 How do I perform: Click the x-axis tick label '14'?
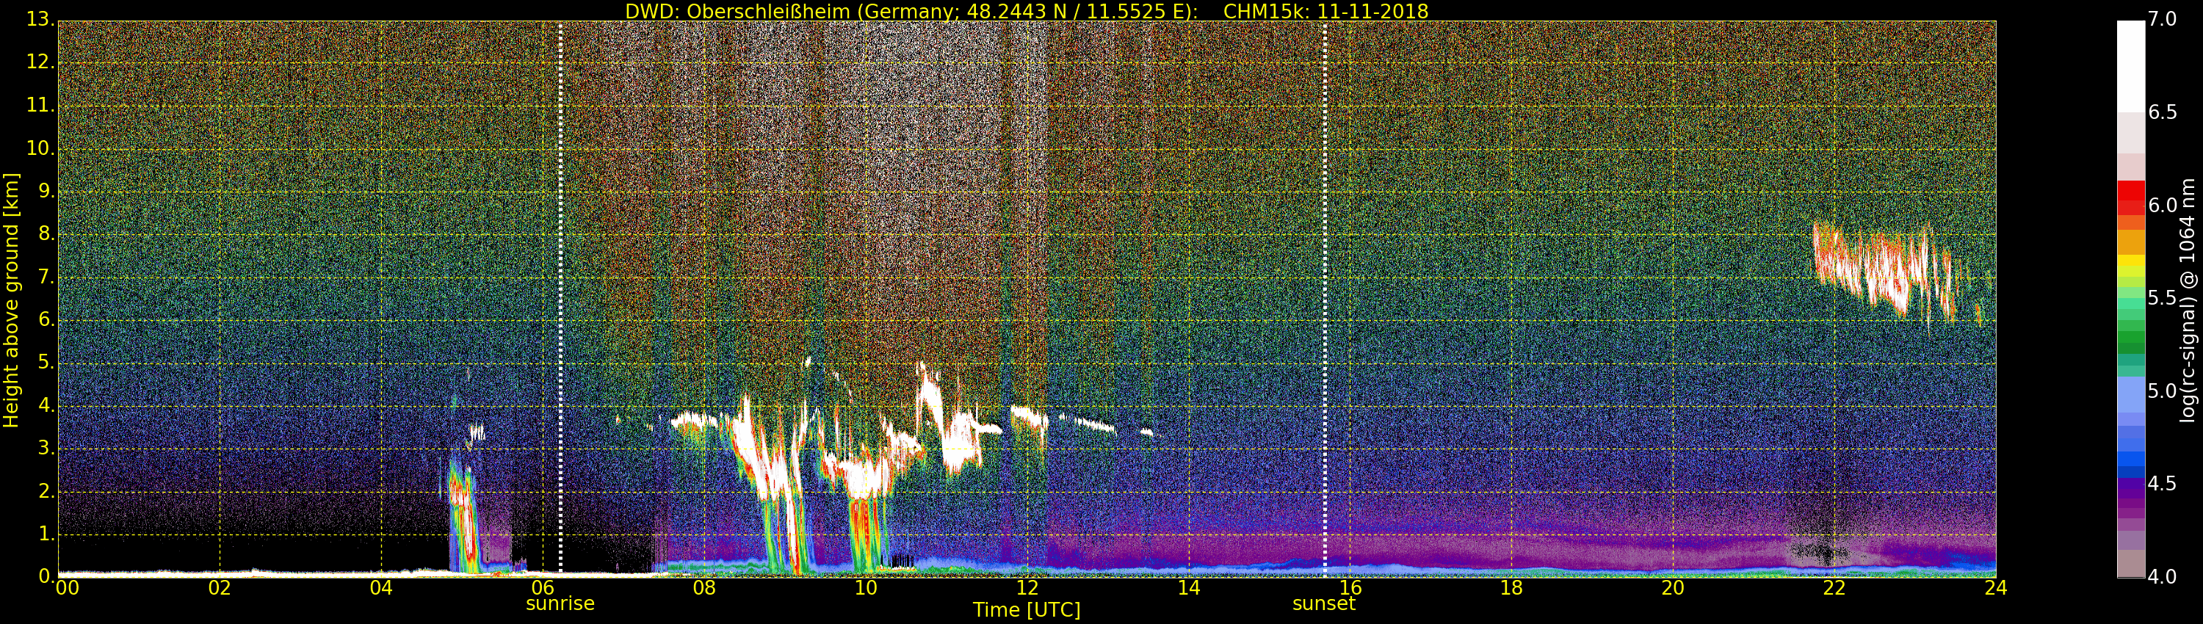1189,588
